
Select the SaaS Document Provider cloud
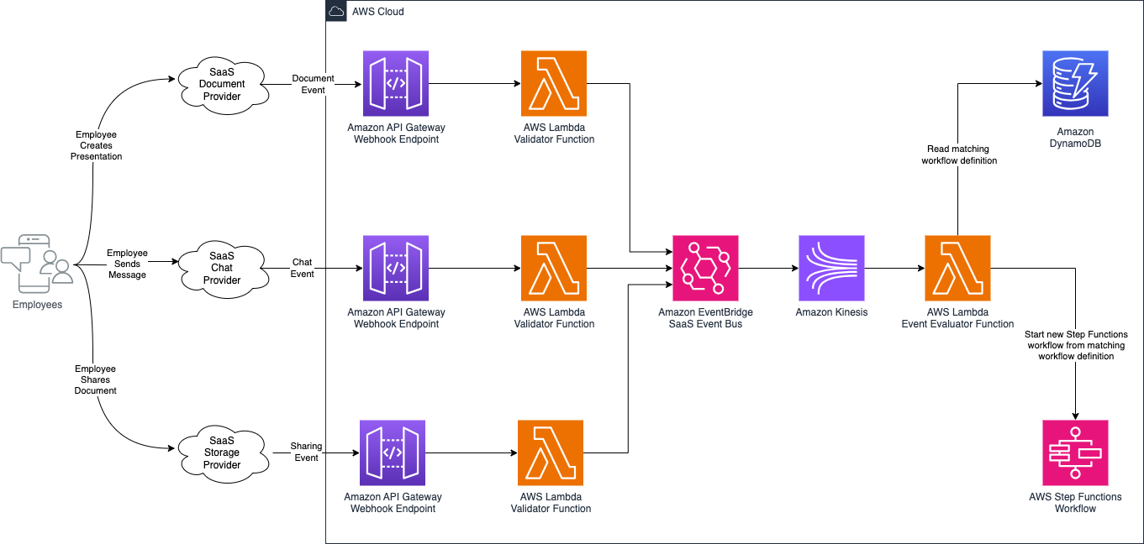pos(222,84)
